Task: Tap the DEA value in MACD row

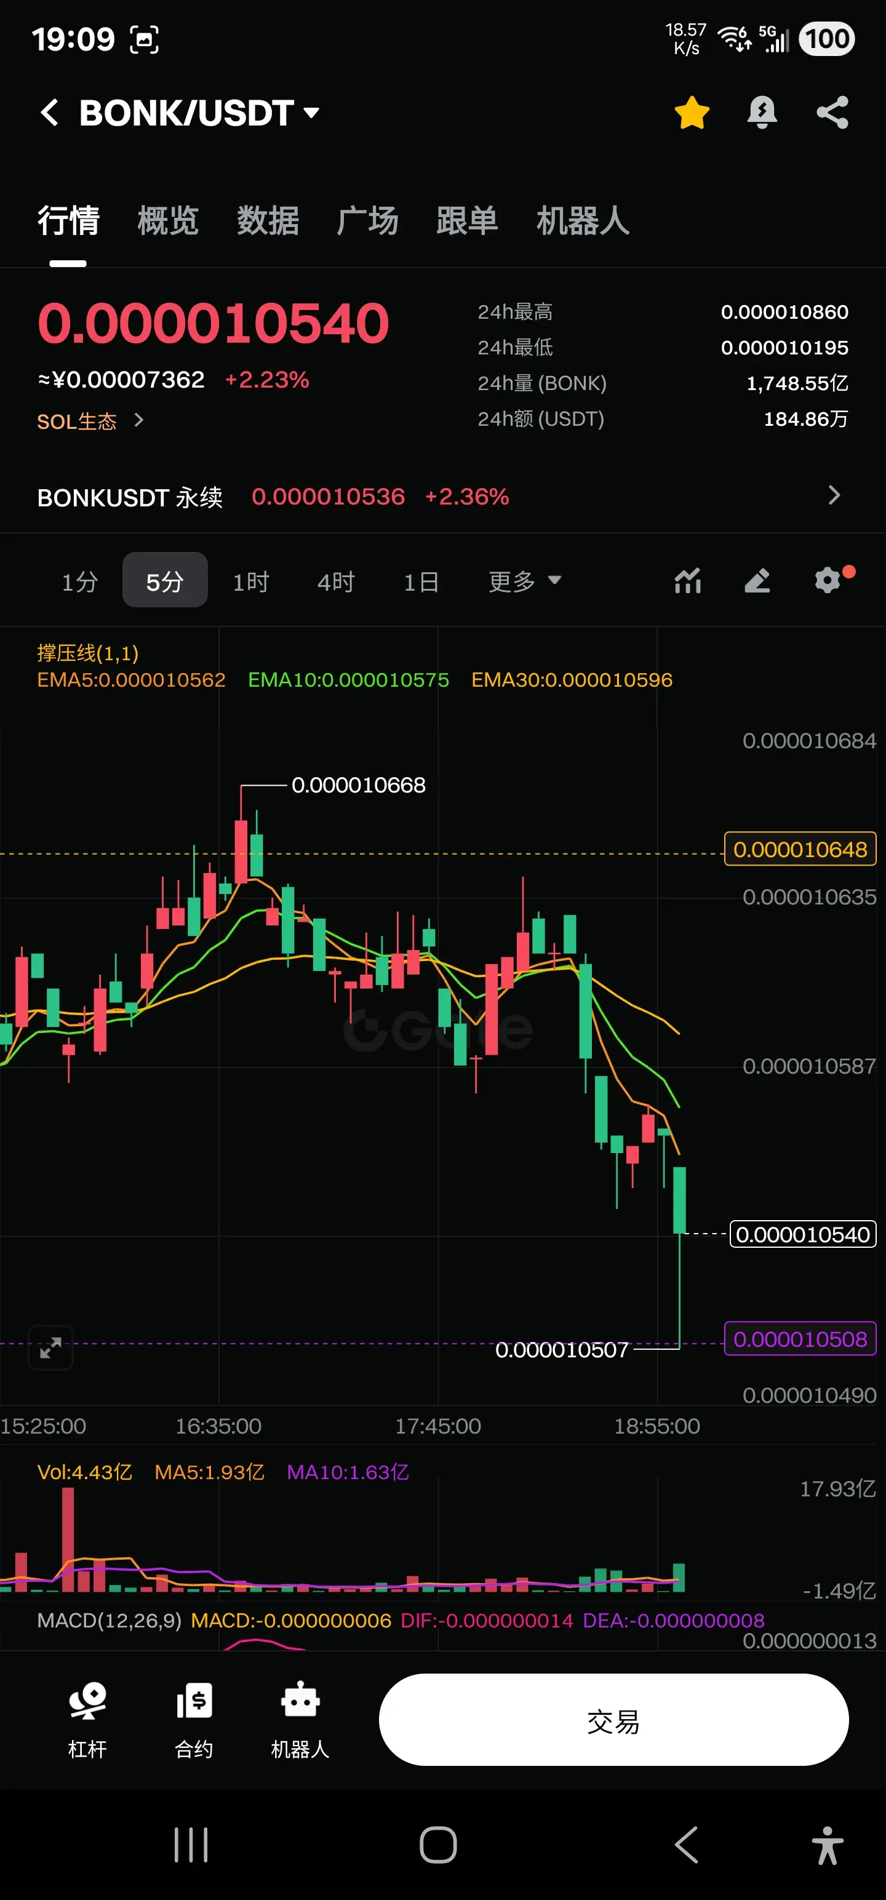Action: pyautogui.click(x=674, y=1621)
